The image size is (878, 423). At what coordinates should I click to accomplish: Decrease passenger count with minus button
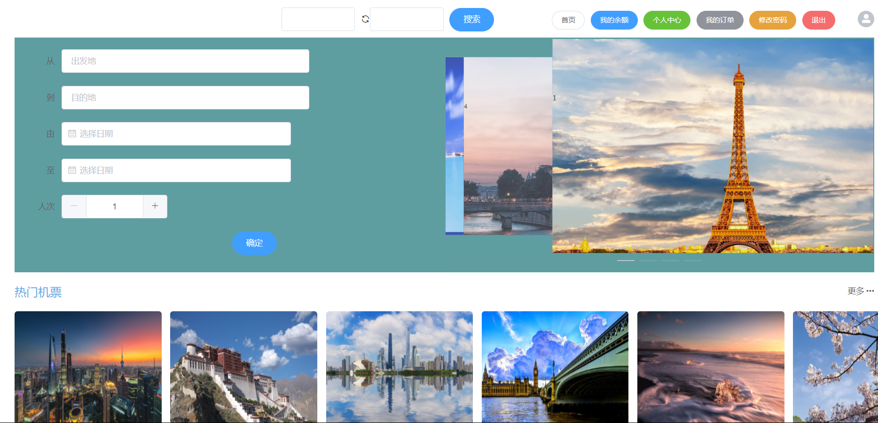[74, 207]
